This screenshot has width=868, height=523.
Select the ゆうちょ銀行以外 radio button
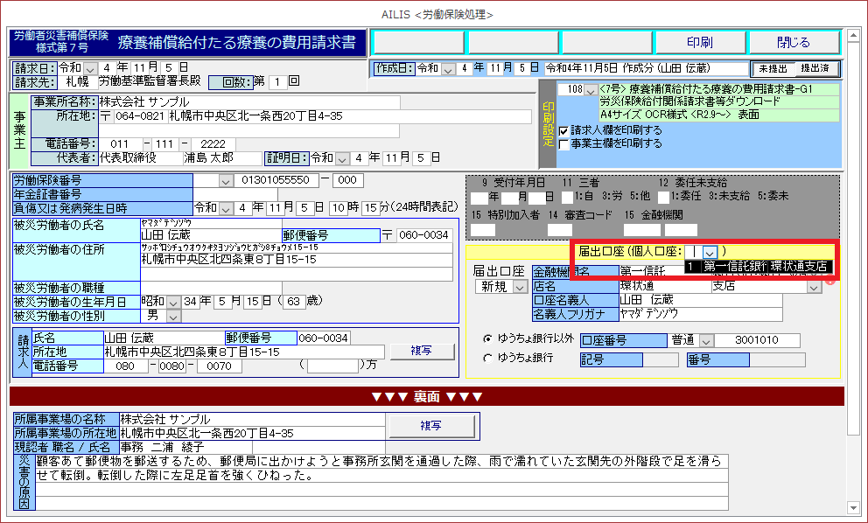[x=488, y=338]
